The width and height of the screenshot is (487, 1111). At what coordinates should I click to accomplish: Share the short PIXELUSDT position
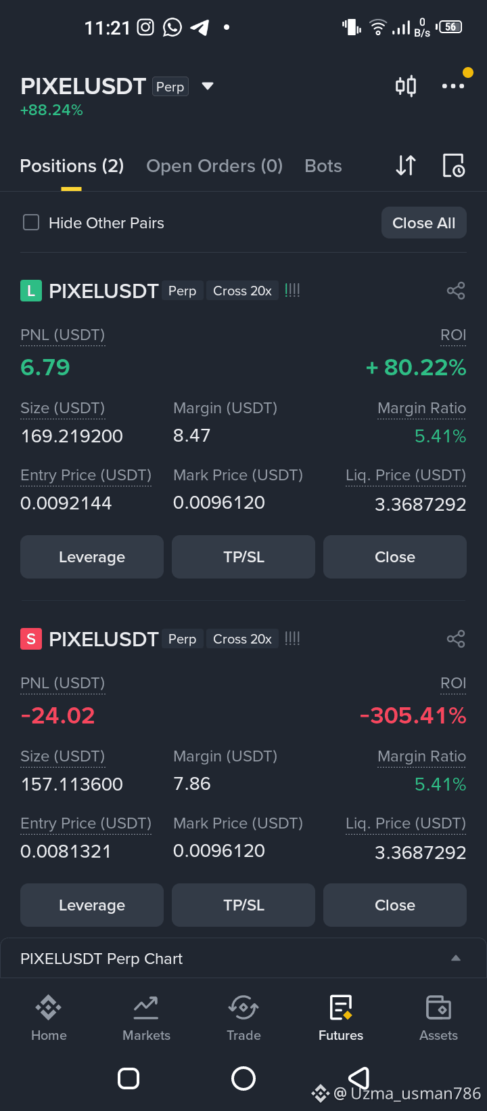(x=456, y=639)
